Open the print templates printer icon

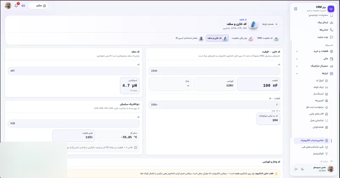click(x=326, y=114)
